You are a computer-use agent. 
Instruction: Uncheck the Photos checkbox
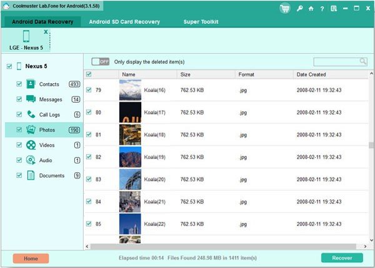[x=19, y=130]
